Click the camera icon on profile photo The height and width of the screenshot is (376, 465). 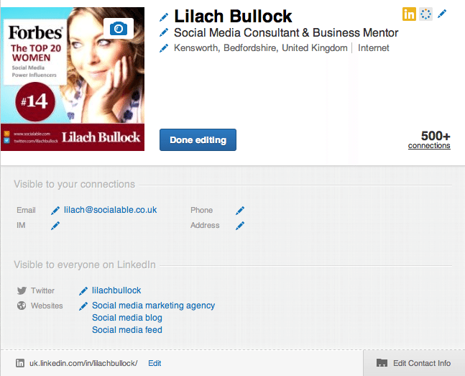click(119, 29)
